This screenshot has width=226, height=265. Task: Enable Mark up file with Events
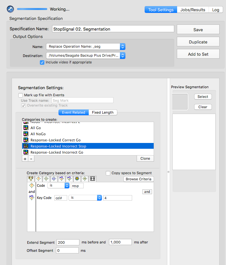[x=21, y=95]
